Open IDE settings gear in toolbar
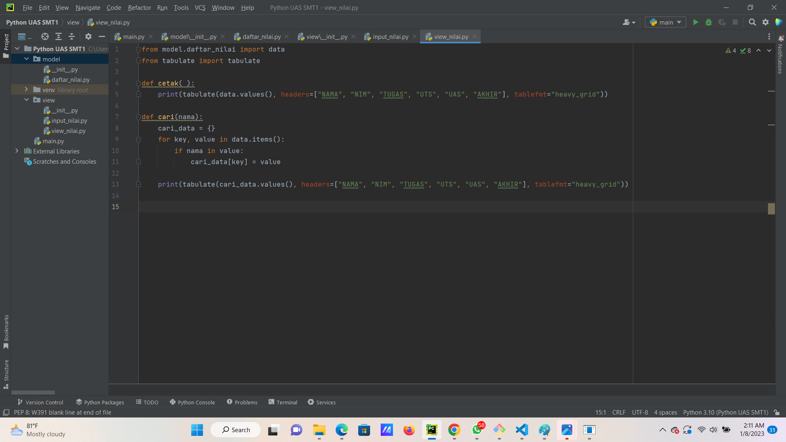Image resolution: width=786 pixels, height=442 pixels. pyautogui.click(x=766, y=23)
